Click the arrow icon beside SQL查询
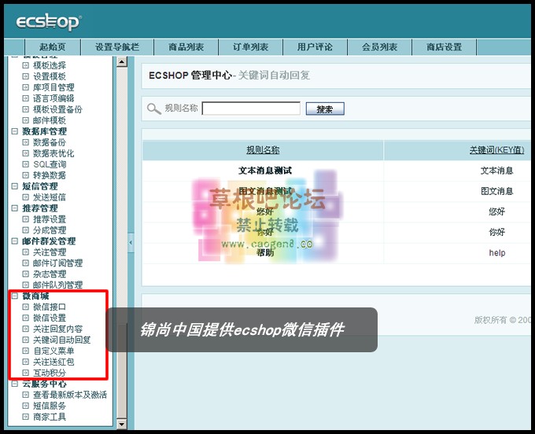The width and height of the screenshot is (535, 434). (26, 164)
